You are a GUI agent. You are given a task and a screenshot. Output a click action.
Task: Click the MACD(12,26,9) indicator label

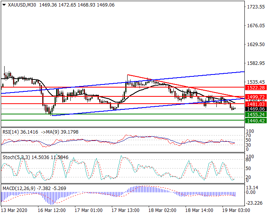(x=19, y=189)
